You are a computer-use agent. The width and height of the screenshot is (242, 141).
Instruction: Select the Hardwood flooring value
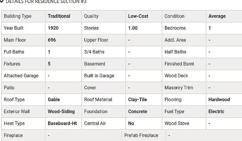pyautogui.click(x=219, y=100)
